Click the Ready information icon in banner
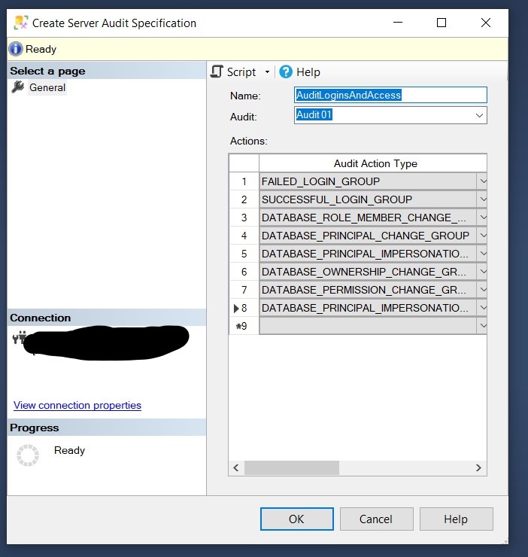528x557 pixels. 15,49
